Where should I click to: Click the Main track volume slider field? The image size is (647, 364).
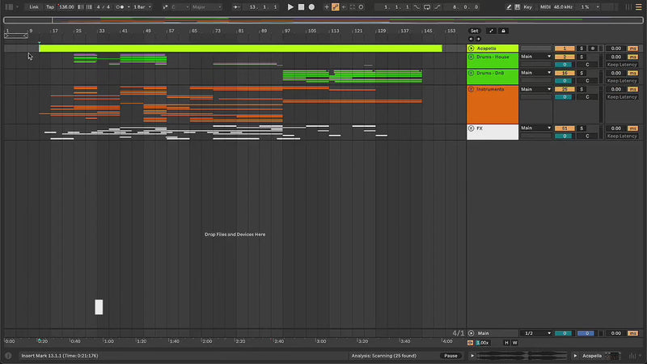564,333
